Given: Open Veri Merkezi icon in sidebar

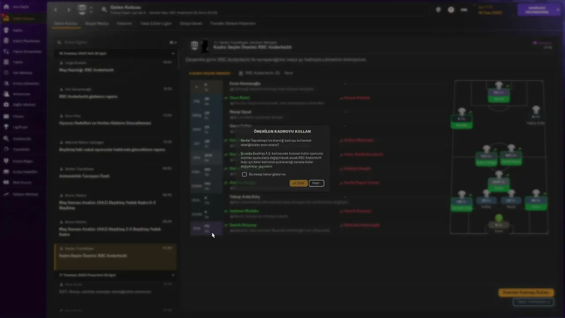Looking at the screenshot, I should pyautogui.click(x=6, y=73).
